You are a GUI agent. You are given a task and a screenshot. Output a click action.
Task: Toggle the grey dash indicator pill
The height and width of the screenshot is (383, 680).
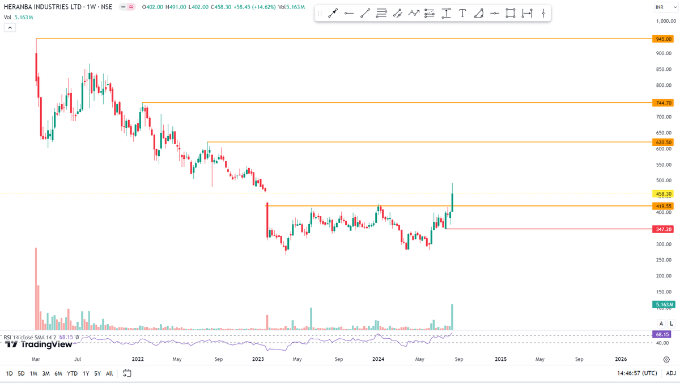coord(123,7)
